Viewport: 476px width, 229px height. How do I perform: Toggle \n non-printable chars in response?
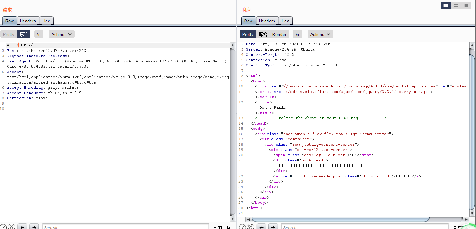(x=297, y=34)
